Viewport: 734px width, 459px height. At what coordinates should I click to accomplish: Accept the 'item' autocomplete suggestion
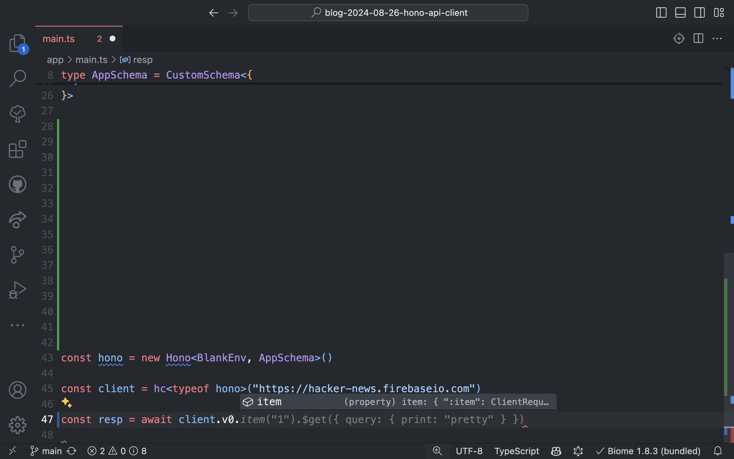[398, 402]
